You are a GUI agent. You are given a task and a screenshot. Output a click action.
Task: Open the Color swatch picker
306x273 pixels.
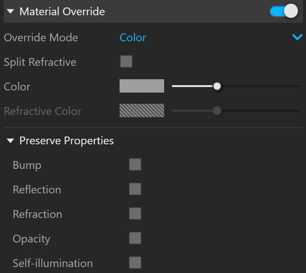[142, 86]
